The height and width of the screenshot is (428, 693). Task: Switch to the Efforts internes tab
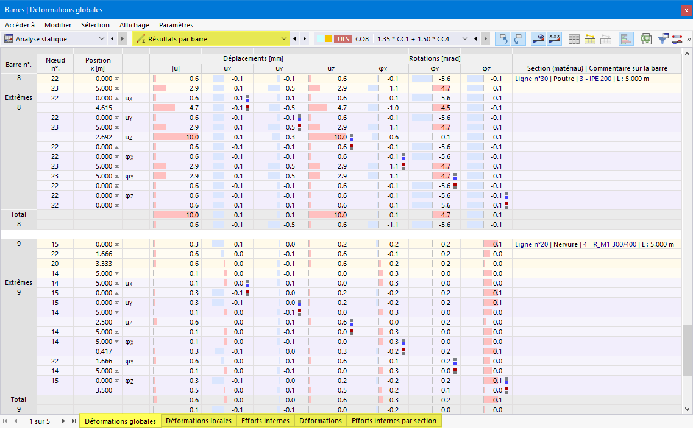[265, 421]
